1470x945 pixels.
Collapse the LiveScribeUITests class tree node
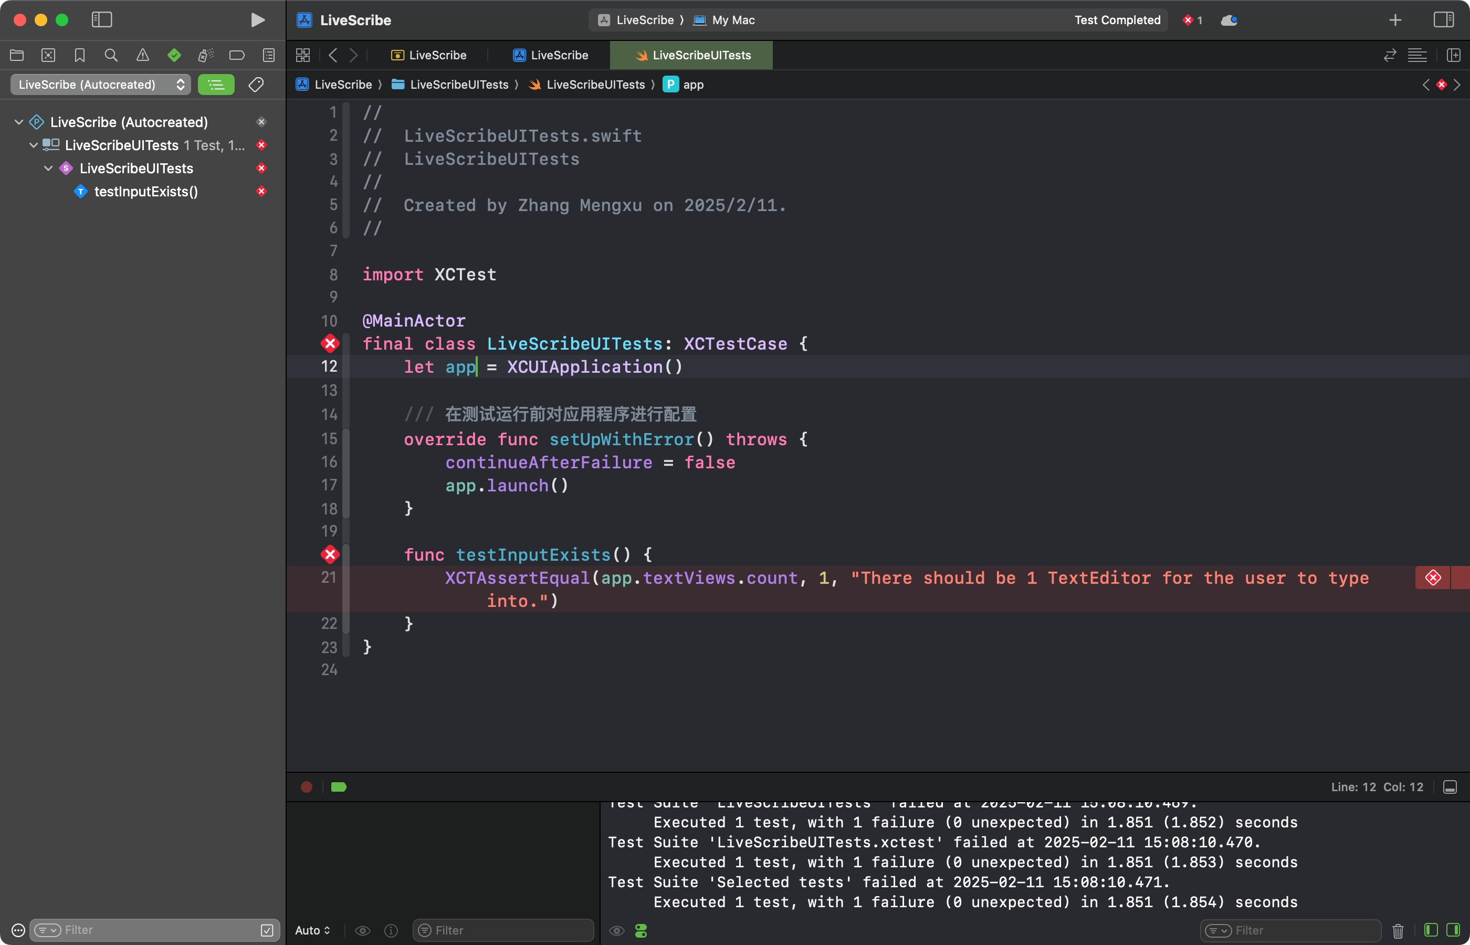click(x=48, y=168)
